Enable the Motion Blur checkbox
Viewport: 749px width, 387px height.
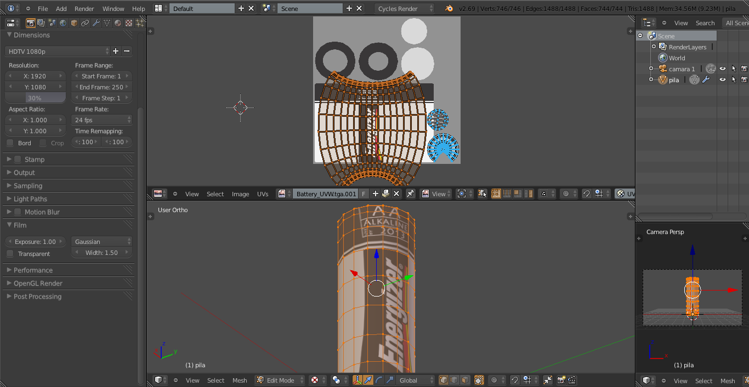pos(18,212)
